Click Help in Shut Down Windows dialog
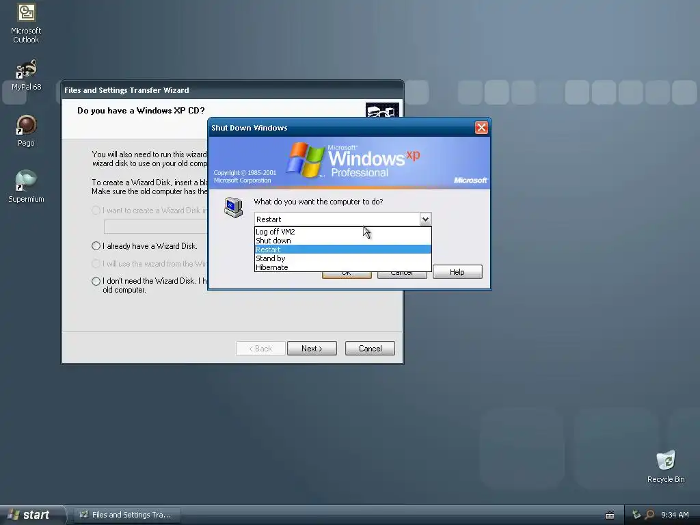The height and width of the screenshot is (525, 700). pyautogui.click(x=457, y=272)
